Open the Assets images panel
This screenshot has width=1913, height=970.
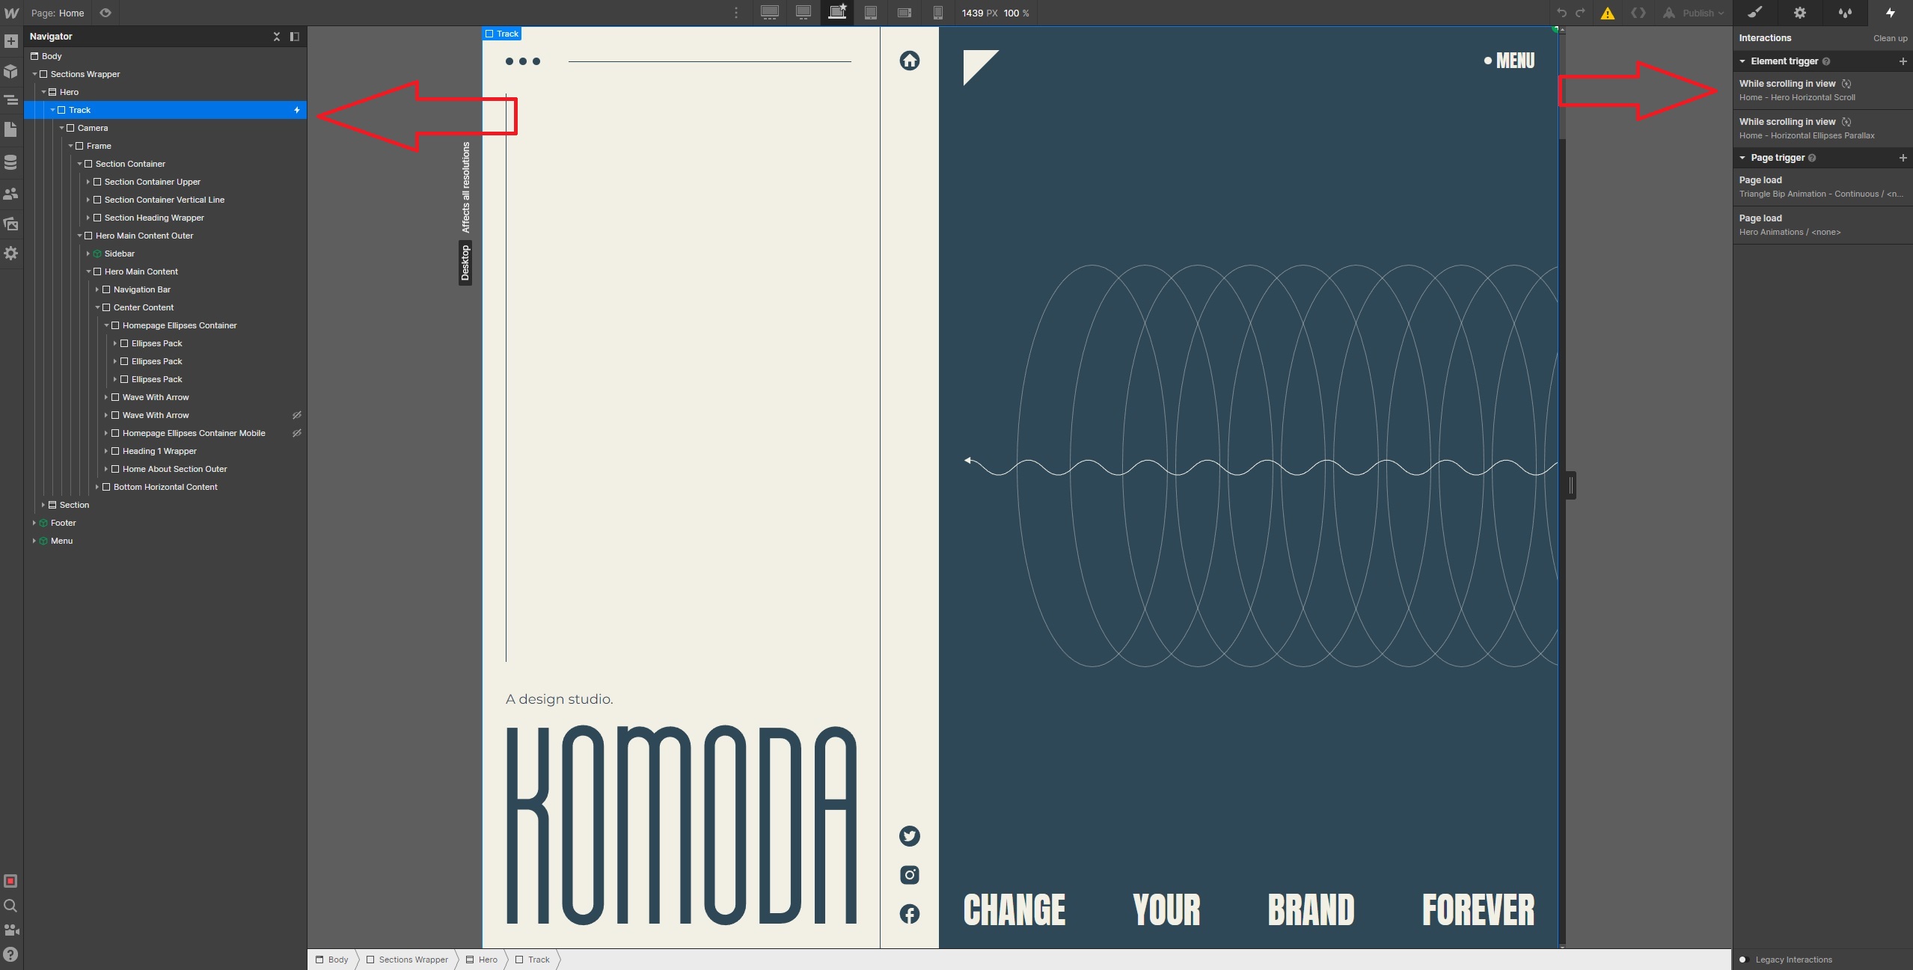coord(11,223)
